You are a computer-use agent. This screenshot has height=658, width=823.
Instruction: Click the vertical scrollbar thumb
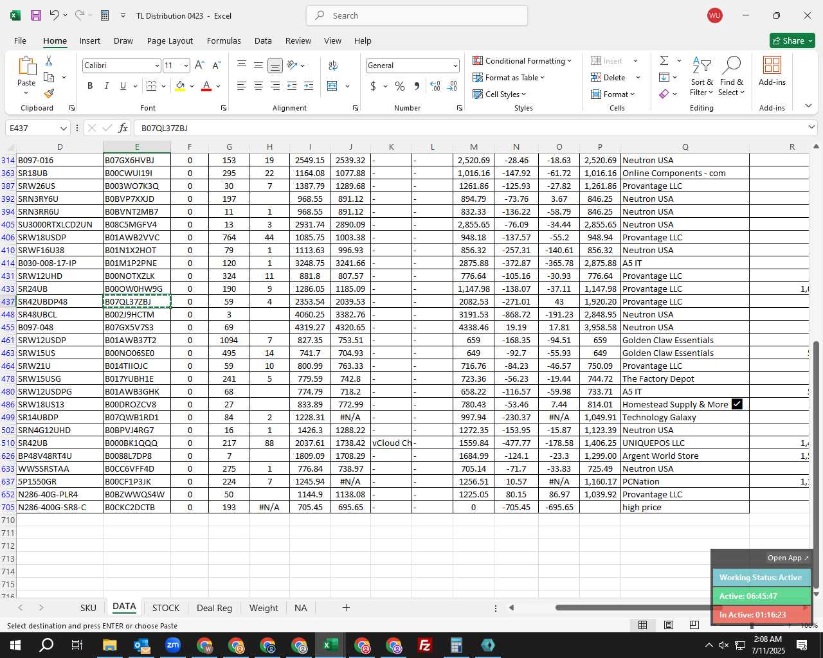817,464
